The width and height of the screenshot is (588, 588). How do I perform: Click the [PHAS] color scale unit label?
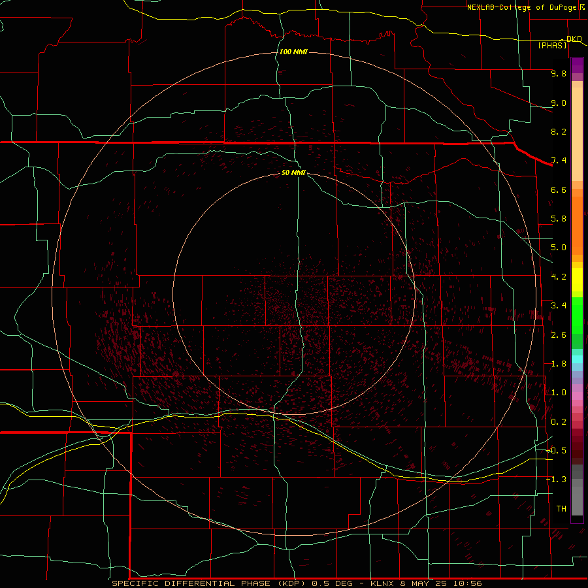[x=552, y=45]
